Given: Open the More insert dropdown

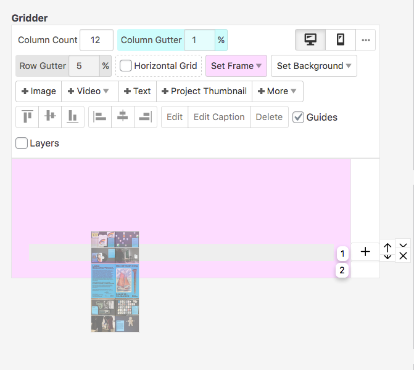Looking at the screenshot, I should coord(277,91).
